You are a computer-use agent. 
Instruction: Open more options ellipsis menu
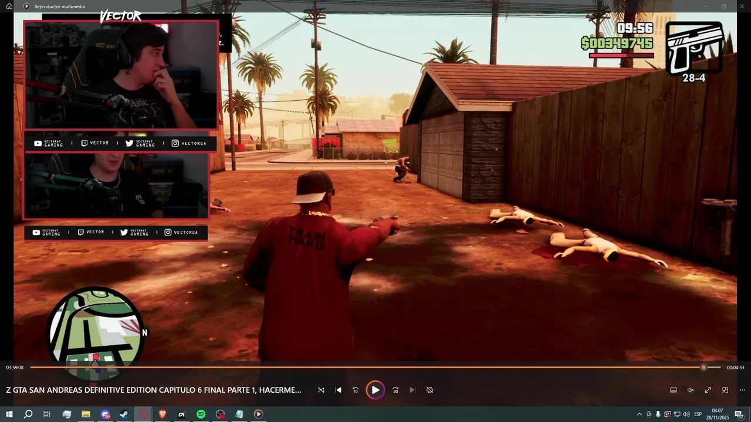click(x=742, y=390)
